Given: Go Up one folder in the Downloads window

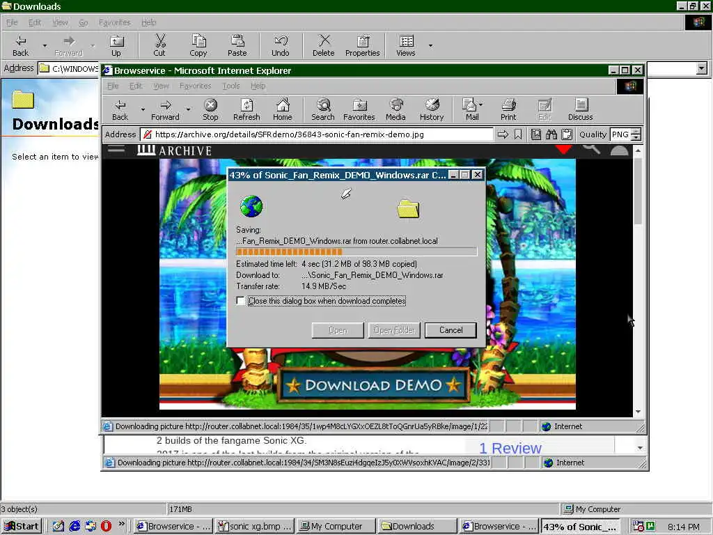Looking at the screenshot, I should click(x=116, y=45).
